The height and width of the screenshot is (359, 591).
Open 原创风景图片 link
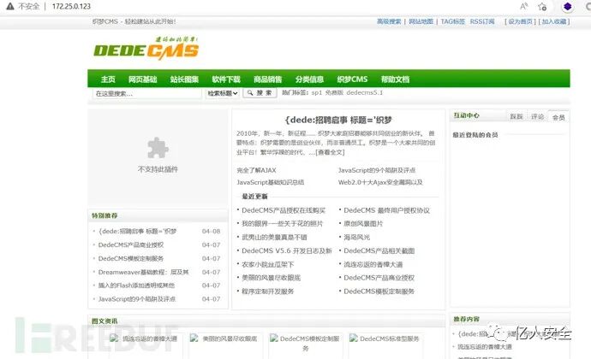(363, 224)
